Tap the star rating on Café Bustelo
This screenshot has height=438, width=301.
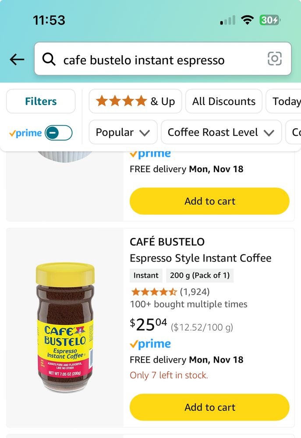click(153, 292)
